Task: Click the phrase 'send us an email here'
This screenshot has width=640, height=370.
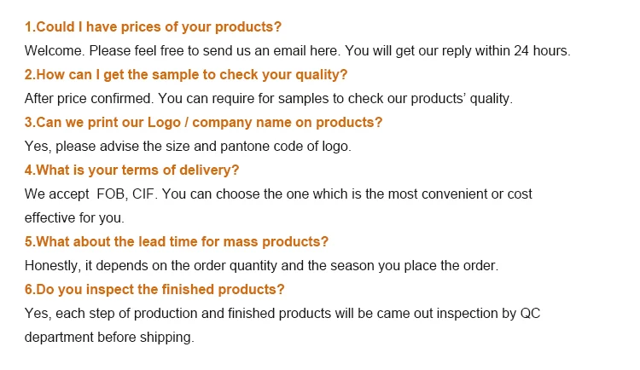Action: click(x=271, y=51)
